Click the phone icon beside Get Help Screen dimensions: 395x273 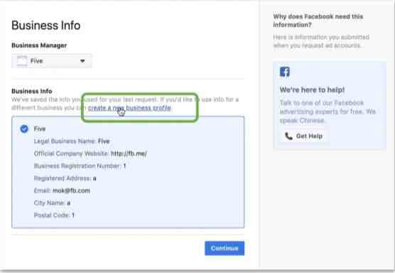[x=288, y=136]
